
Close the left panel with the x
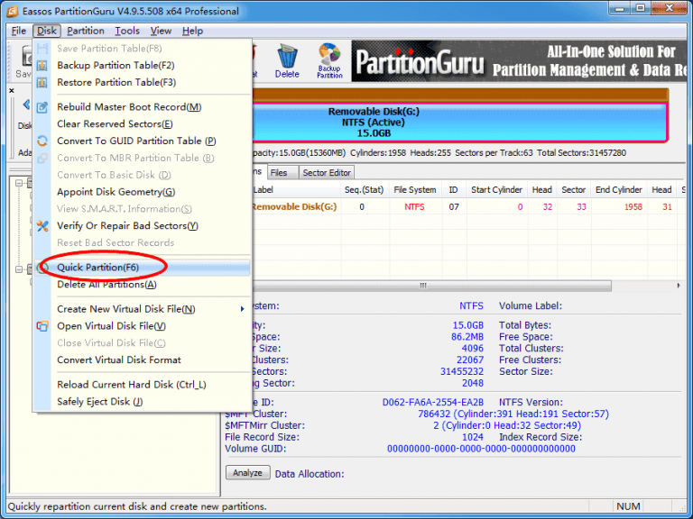[x=12, y=90]
